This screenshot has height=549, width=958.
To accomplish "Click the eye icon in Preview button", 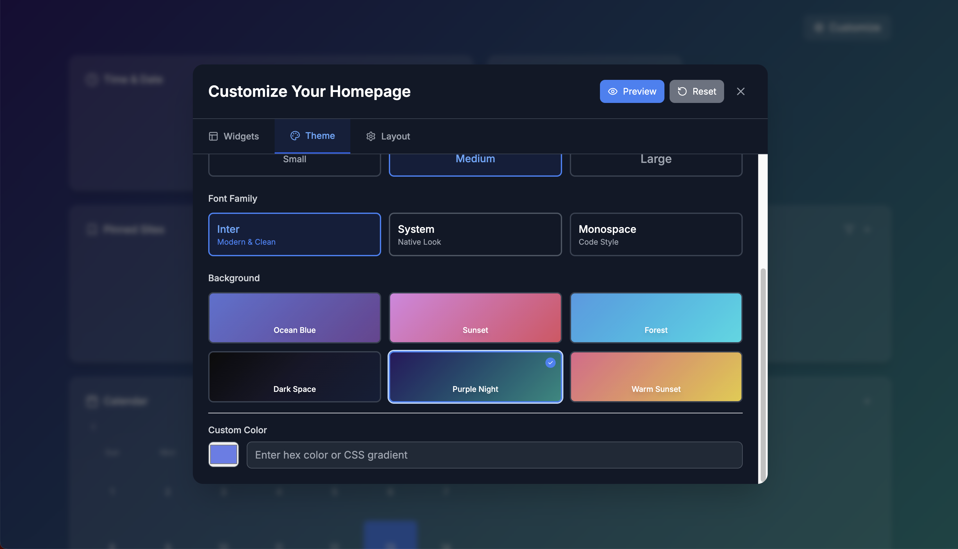I will pos(612,92).
